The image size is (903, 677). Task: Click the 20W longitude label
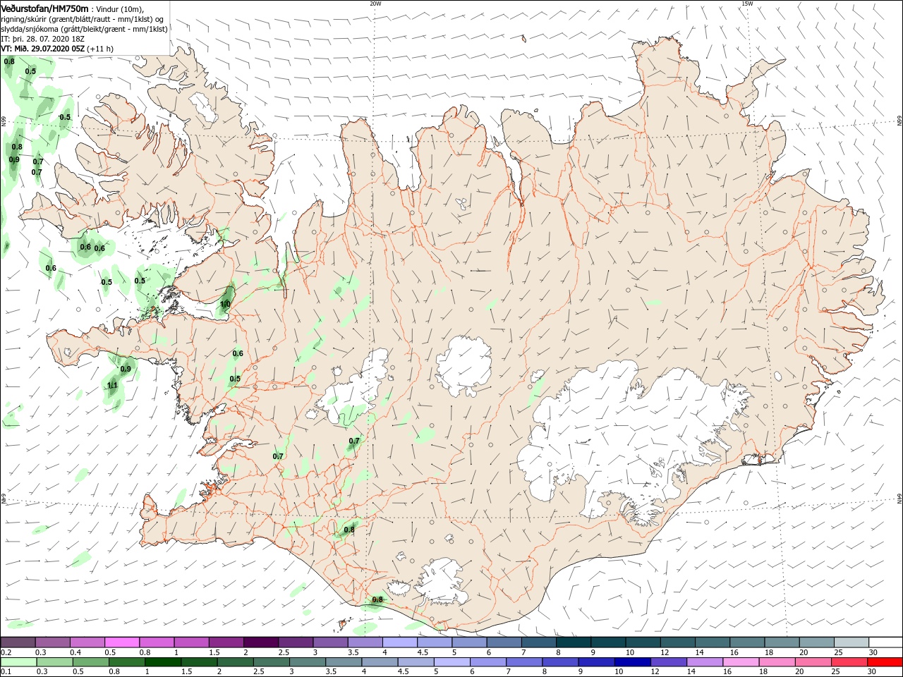[x=375, y=4]
